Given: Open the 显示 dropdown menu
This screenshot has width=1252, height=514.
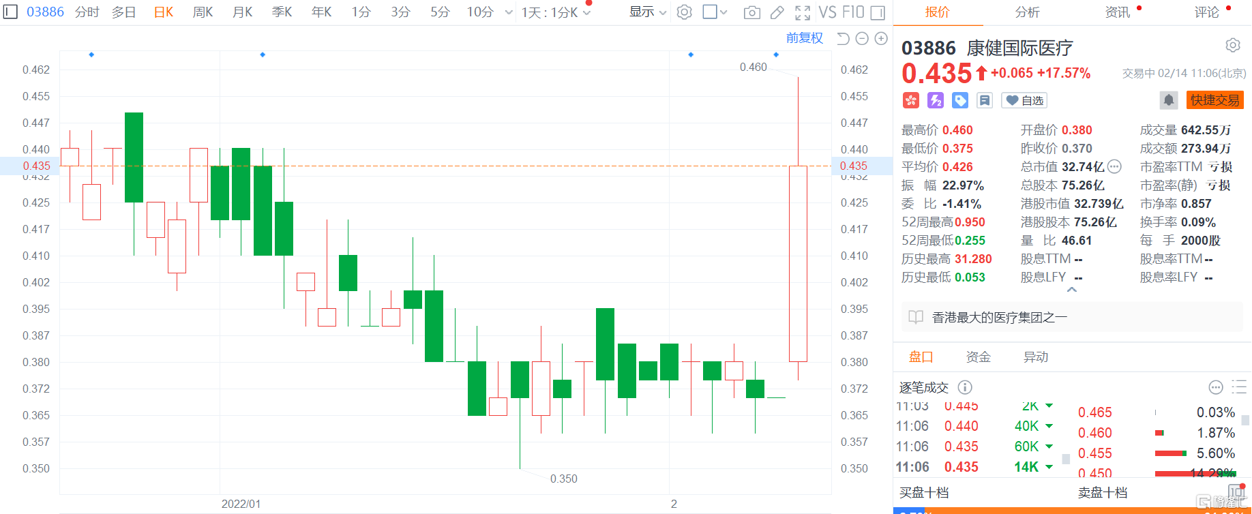Looking at the screenshot, I should click(x=647, y=12).
